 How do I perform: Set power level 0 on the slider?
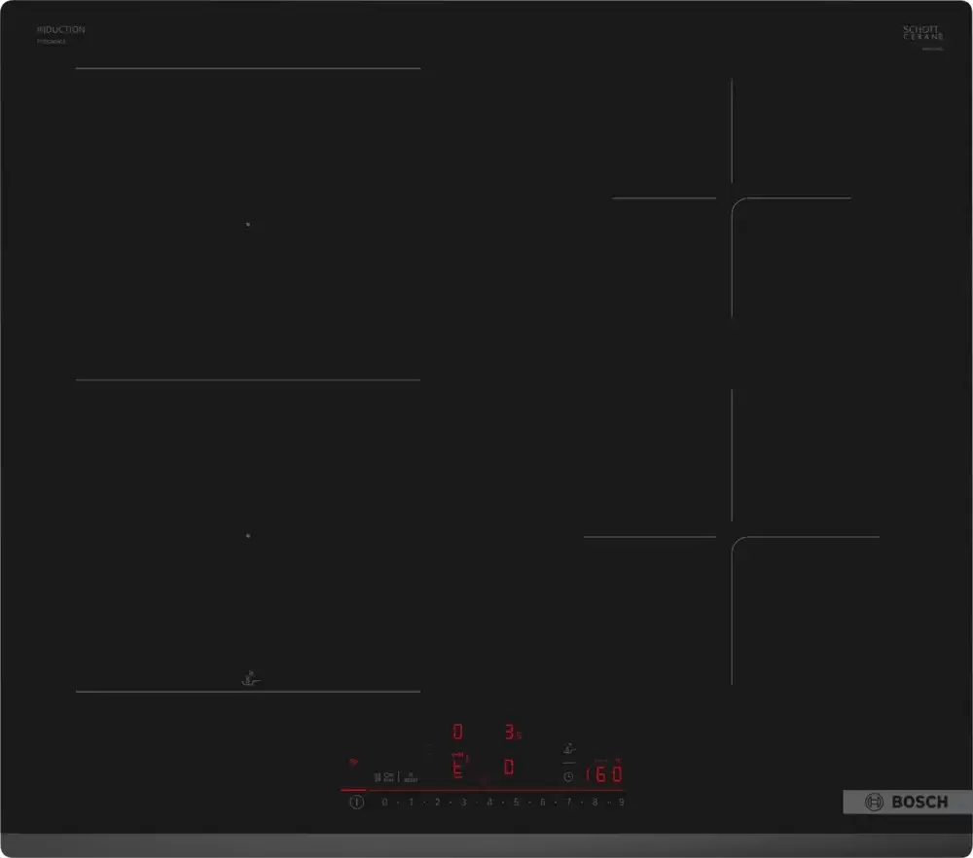[384, 803]
